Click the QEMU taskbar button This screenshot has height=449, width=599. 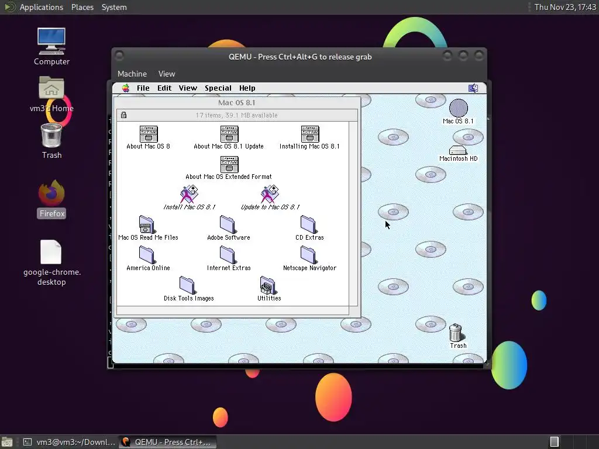tap(167, 442)
